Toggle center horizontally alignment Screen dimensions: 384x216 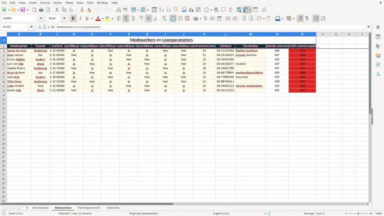pos(126,18)
